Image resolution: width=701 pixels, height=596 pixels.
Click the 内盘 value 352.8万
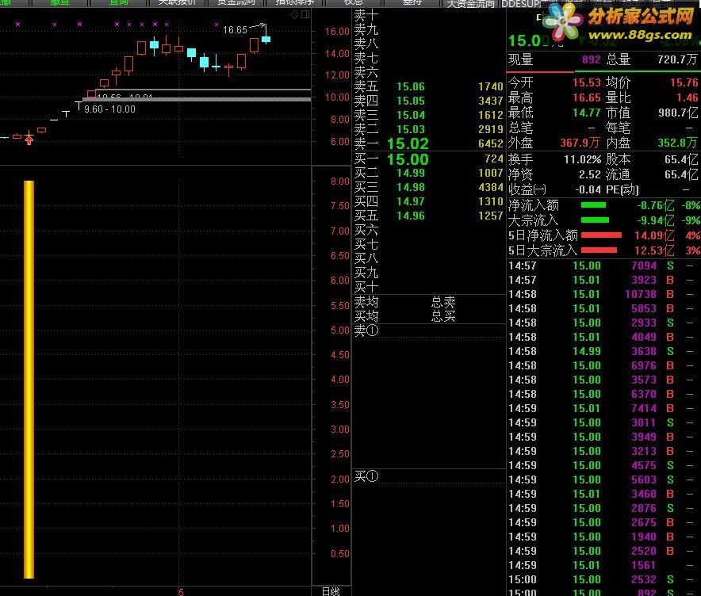pyautogui.click(x=677, y=143)
